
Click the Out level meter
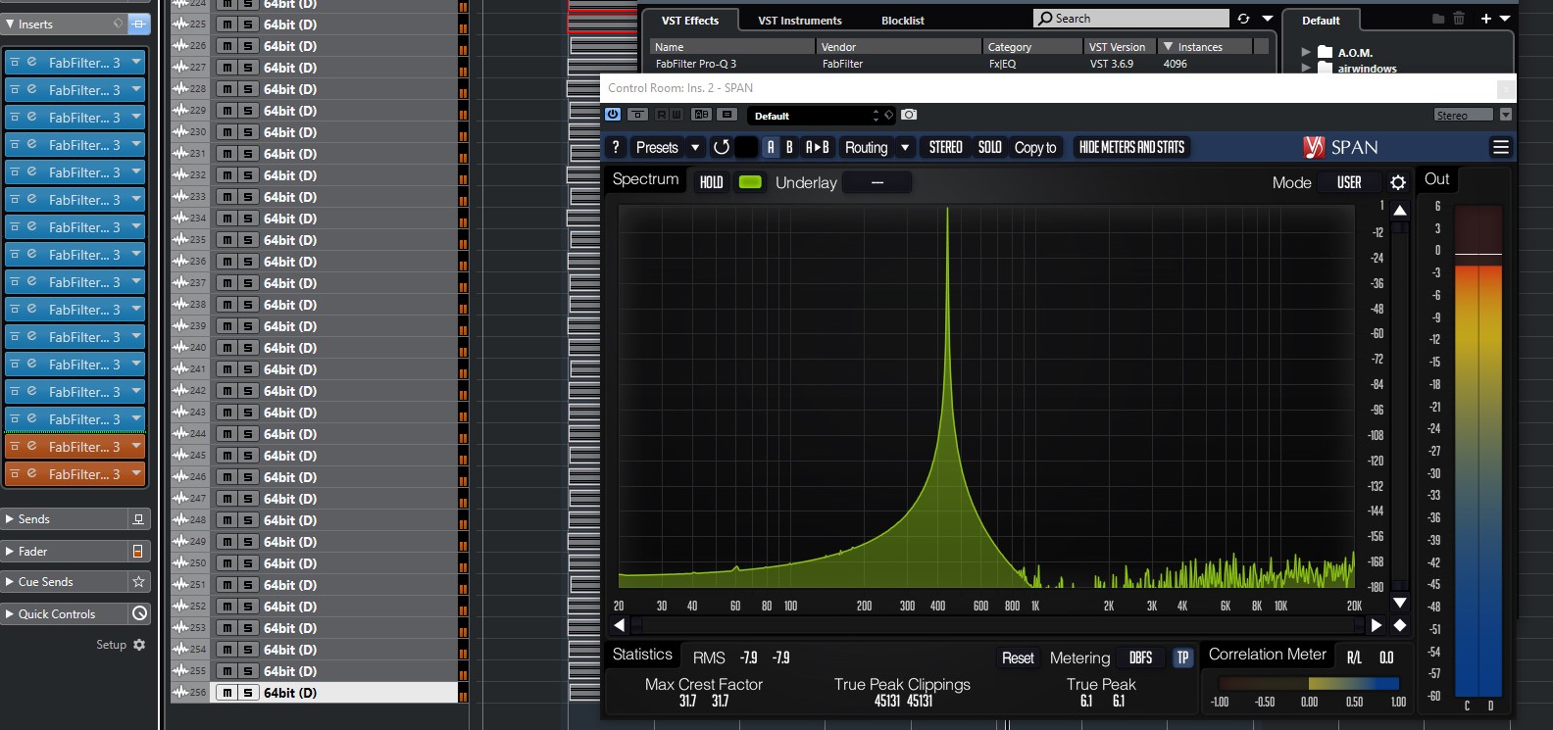coord(1478,451)
